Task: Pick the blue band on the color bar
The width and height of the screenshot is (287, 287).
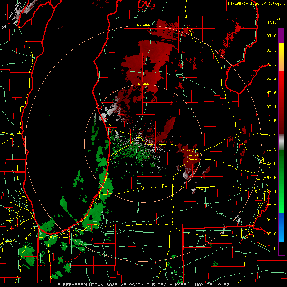Action: click(282, 227)
